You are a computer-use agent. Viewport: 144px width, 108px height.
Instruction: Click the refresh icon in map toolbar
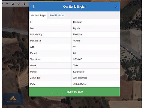coord(13,4)
